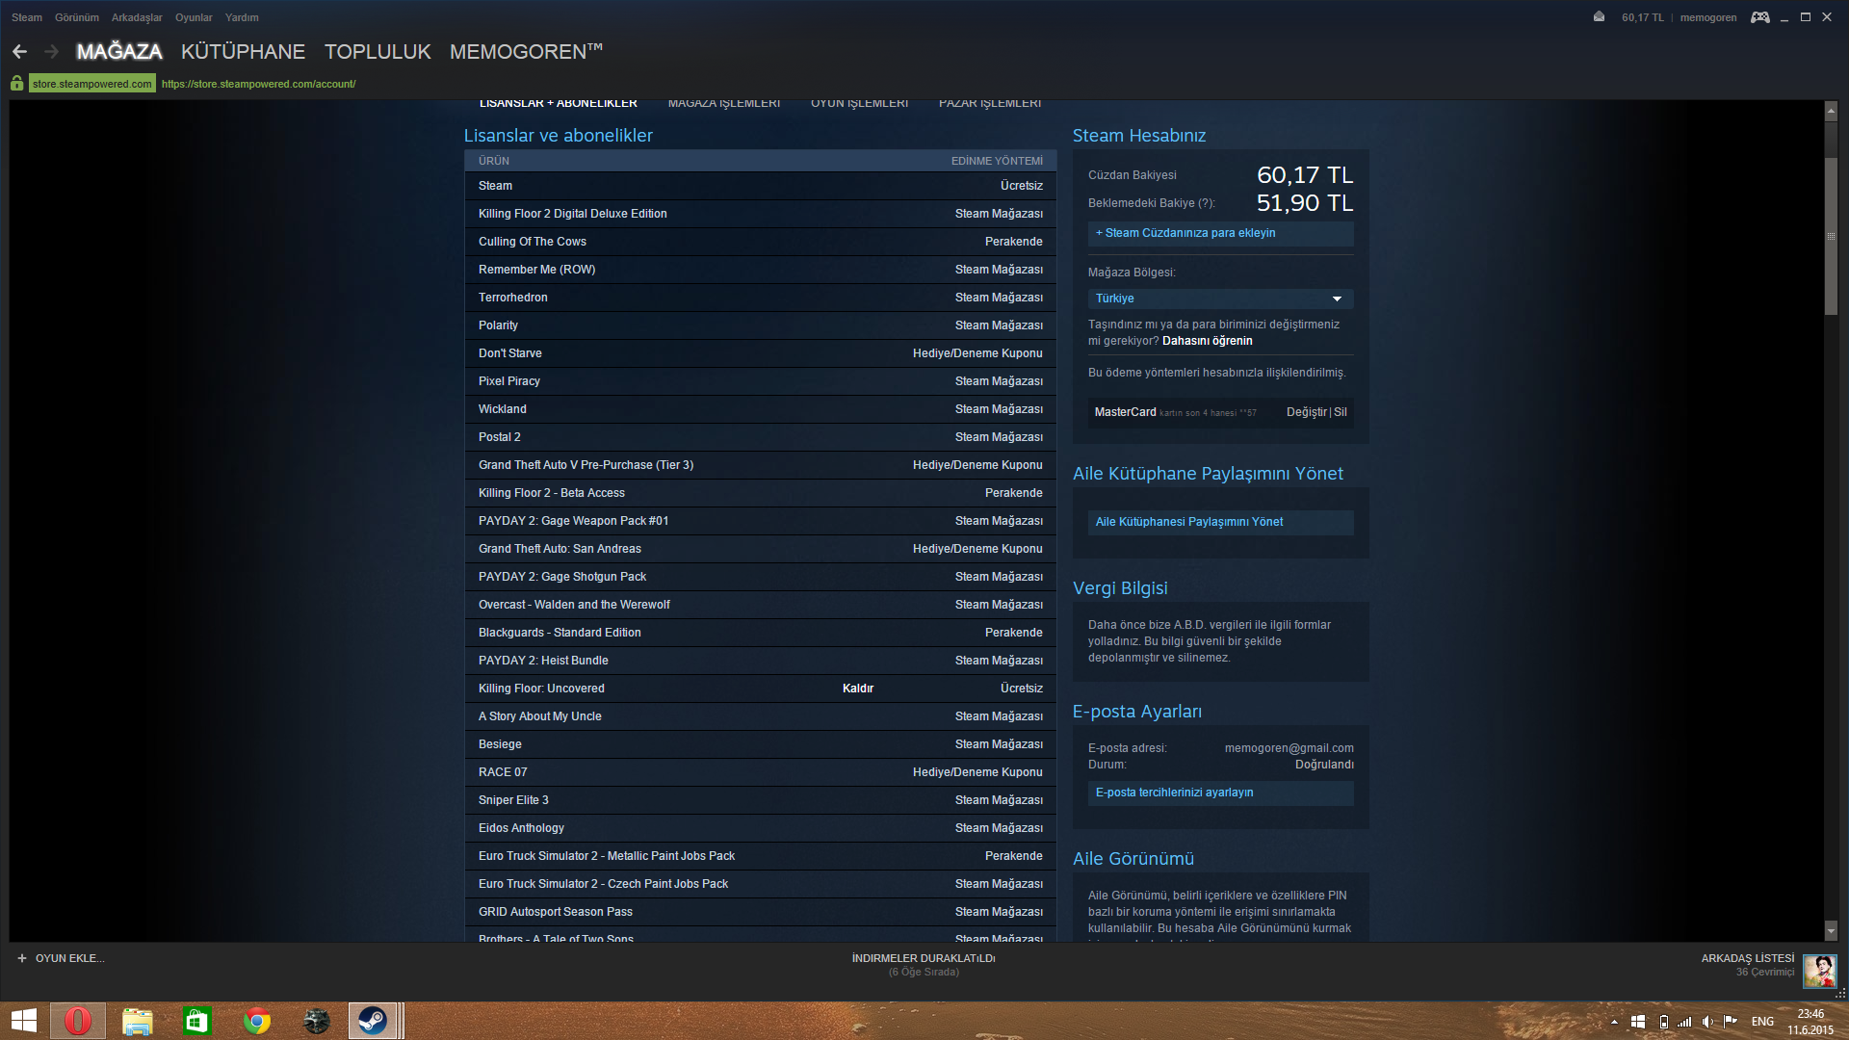Click Kaldır for Killing Floor: Uncovered

[857, 689]
